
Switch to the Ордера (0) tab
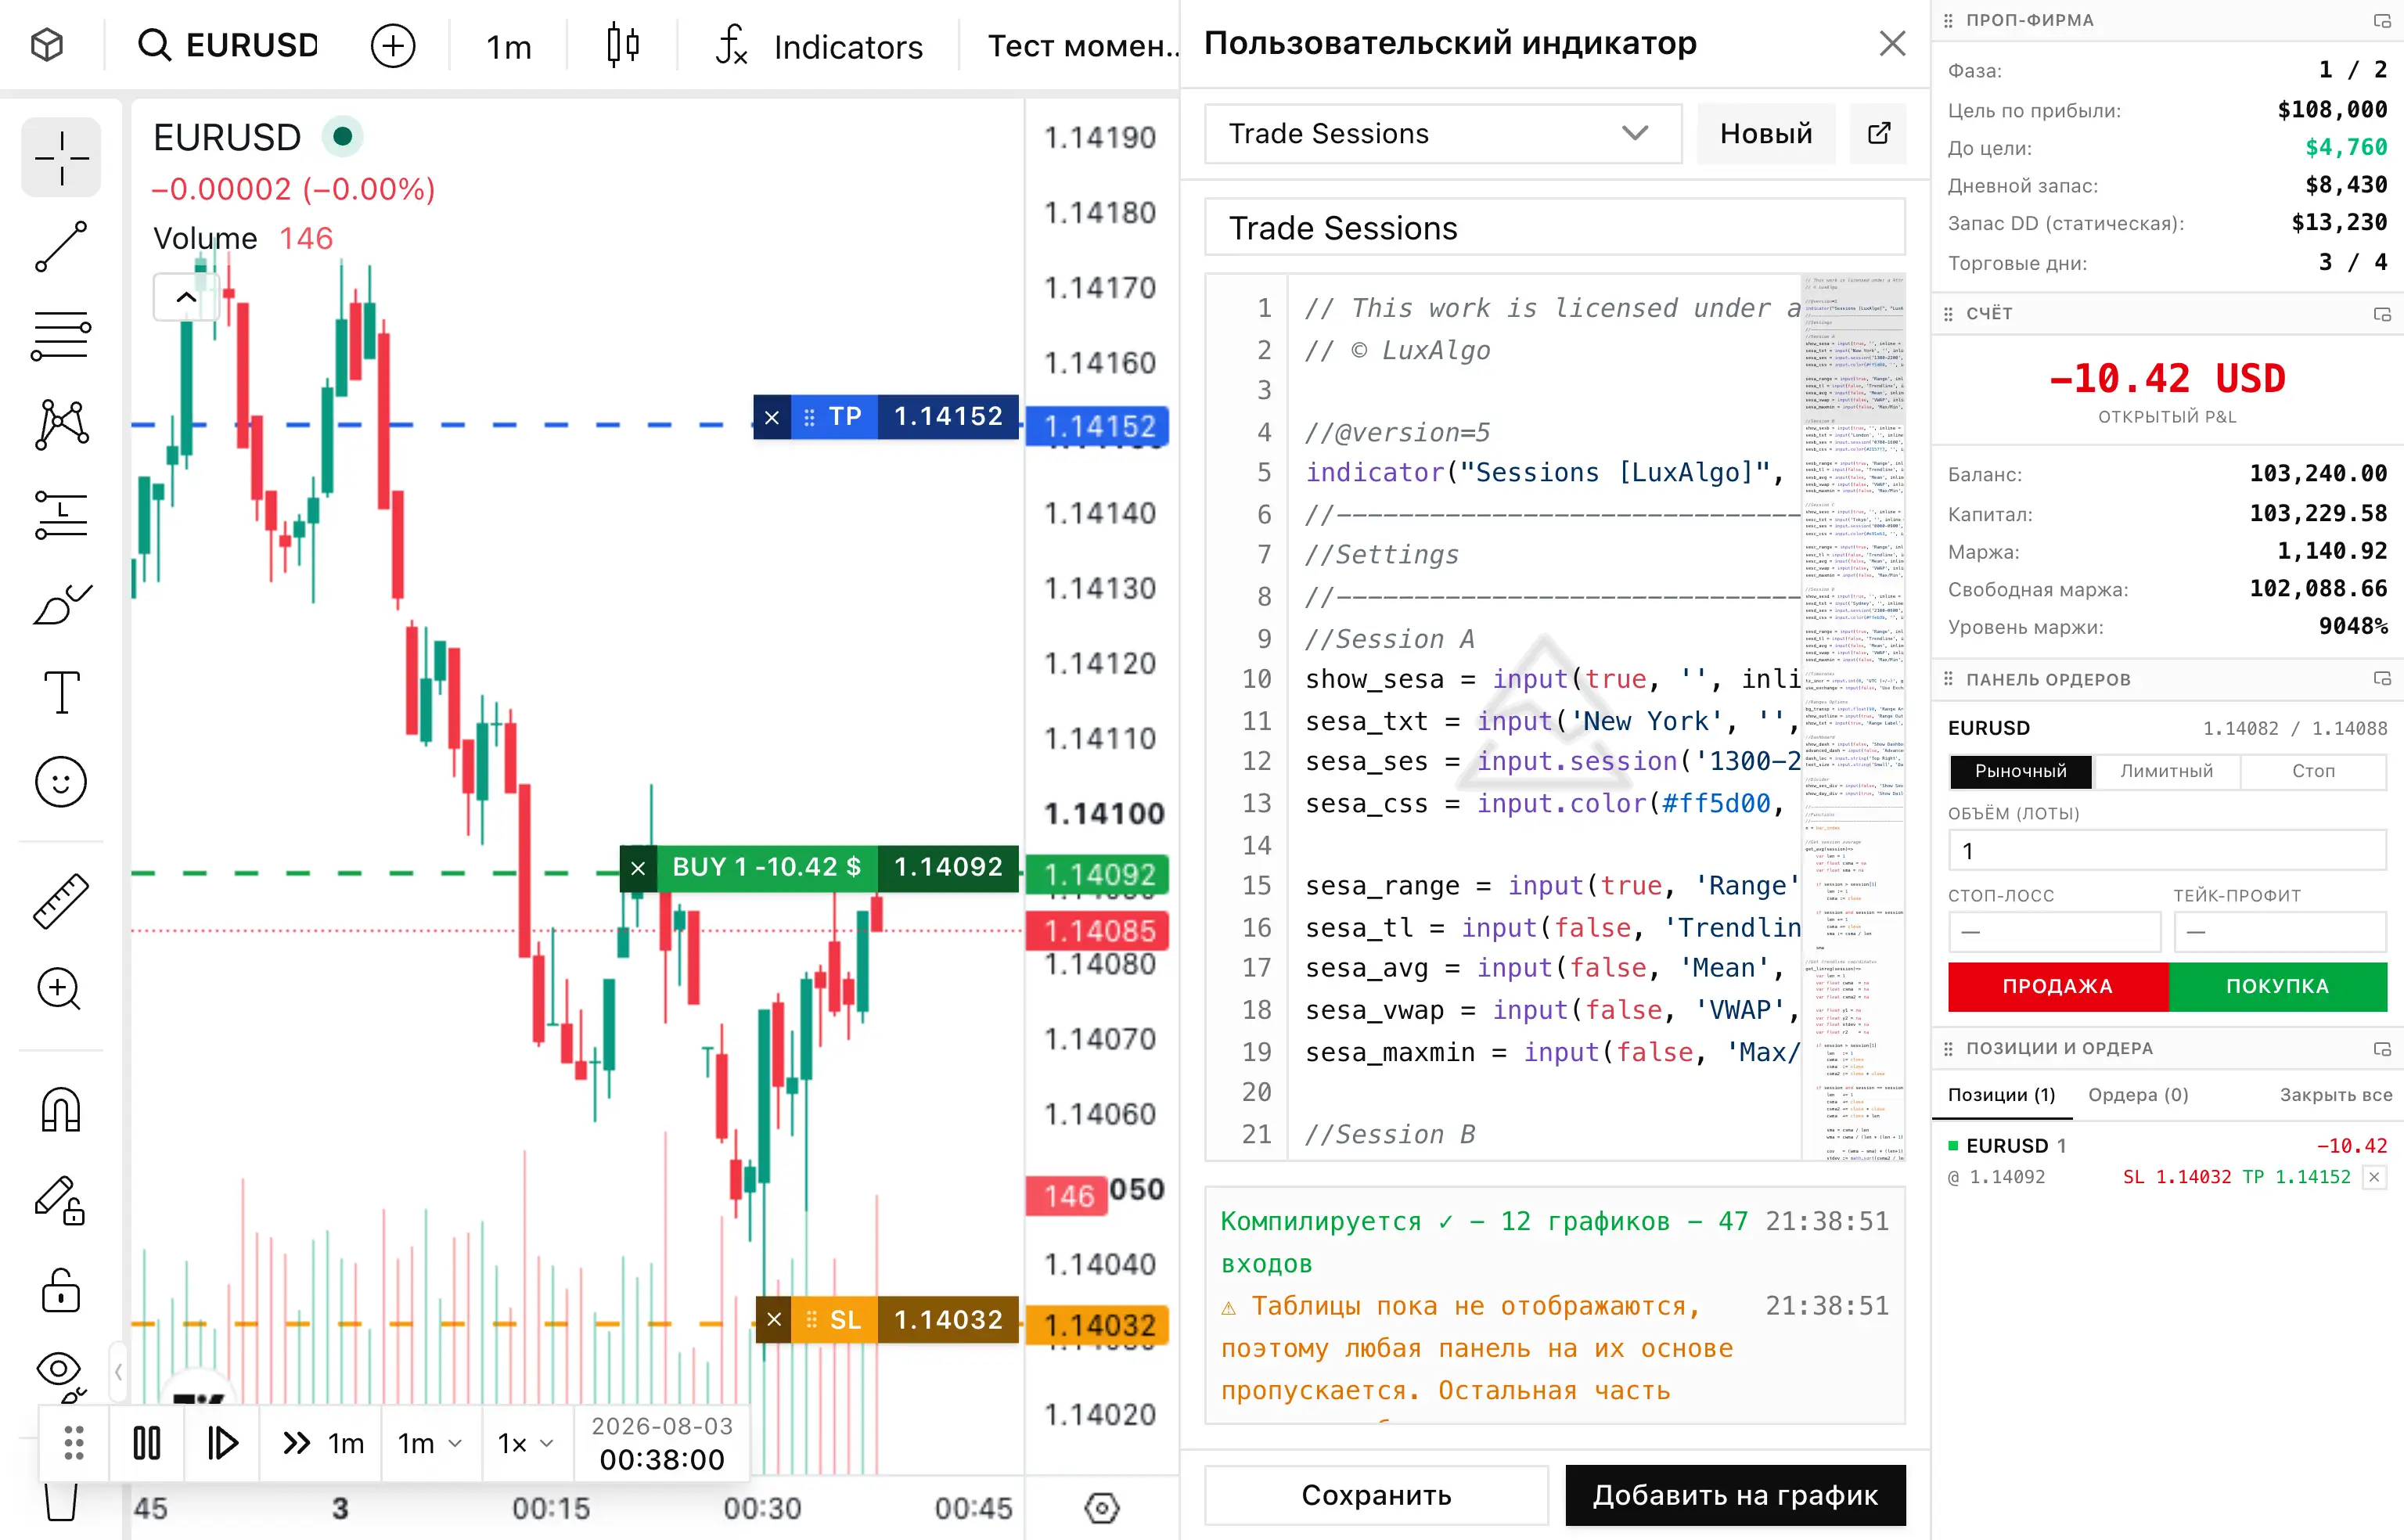tap(2138, 1095)
